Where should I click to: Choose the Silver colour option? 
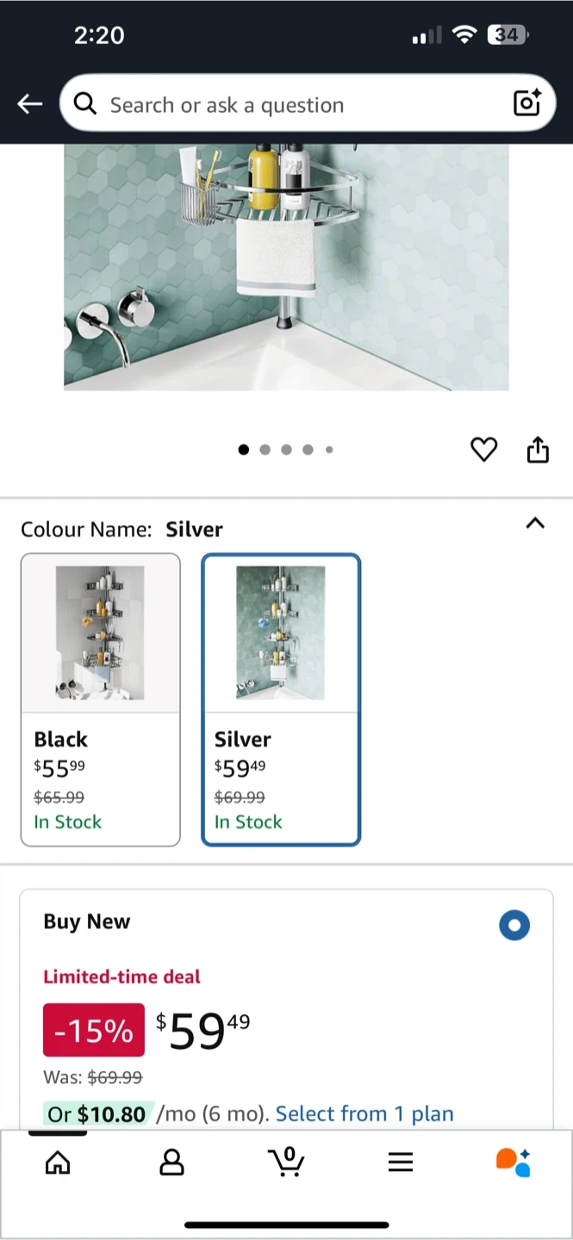click(281, 699)
